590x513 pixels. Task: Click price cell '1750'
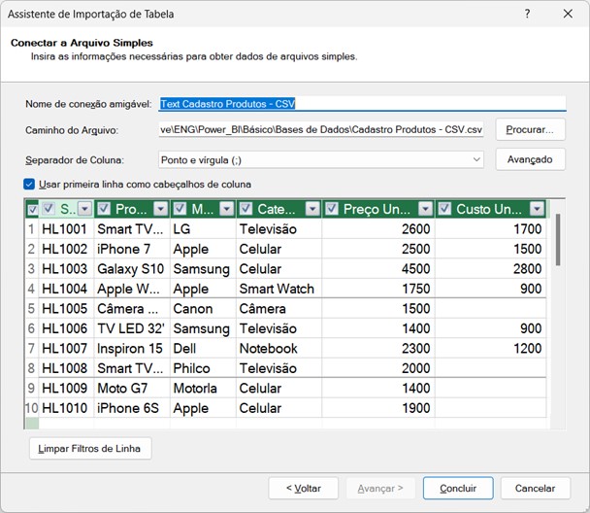(x=378, y=289)
